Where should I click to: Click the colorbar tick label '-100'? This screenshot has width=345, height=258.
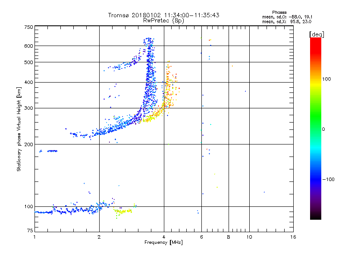pos(328,179)
